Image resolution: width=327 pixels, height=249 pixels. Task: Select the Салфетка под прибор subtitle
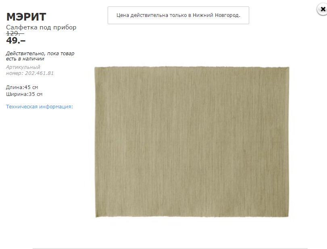pyautogui.click(x=41, y=27)
